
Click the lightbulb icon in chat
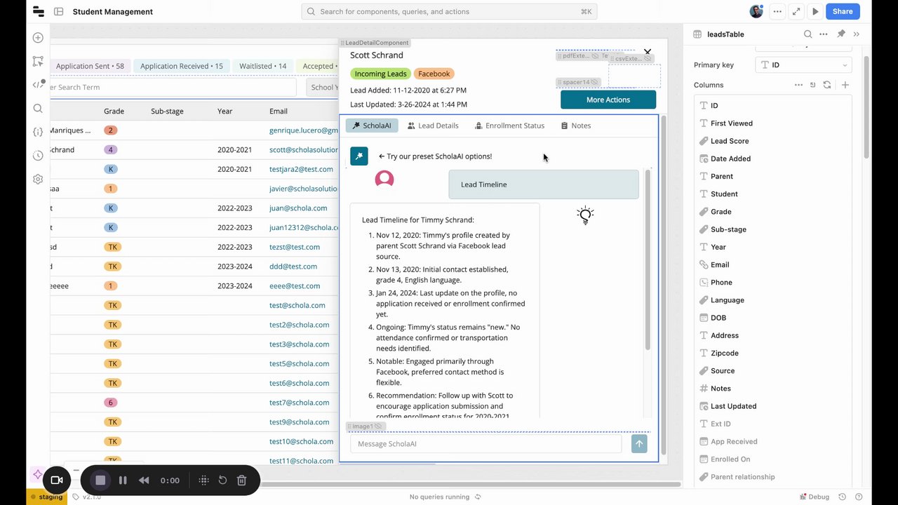(585, 215)
